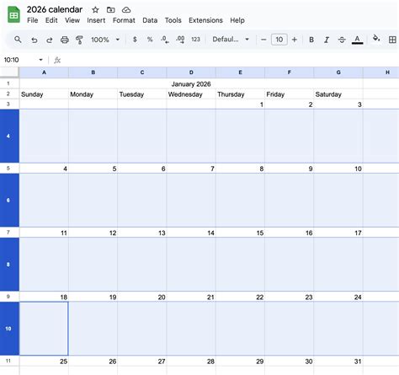Select row 4 header
This screenshot has height=375, width=399.
coord(9,136)
